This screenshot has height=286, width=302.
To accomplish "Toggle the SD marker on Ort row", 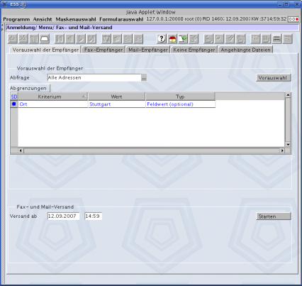I will pos(13,104).
